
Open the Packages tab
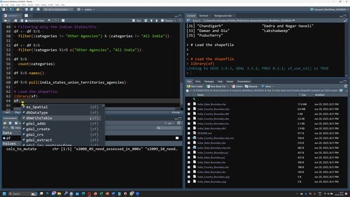click(x=209, y=82)
